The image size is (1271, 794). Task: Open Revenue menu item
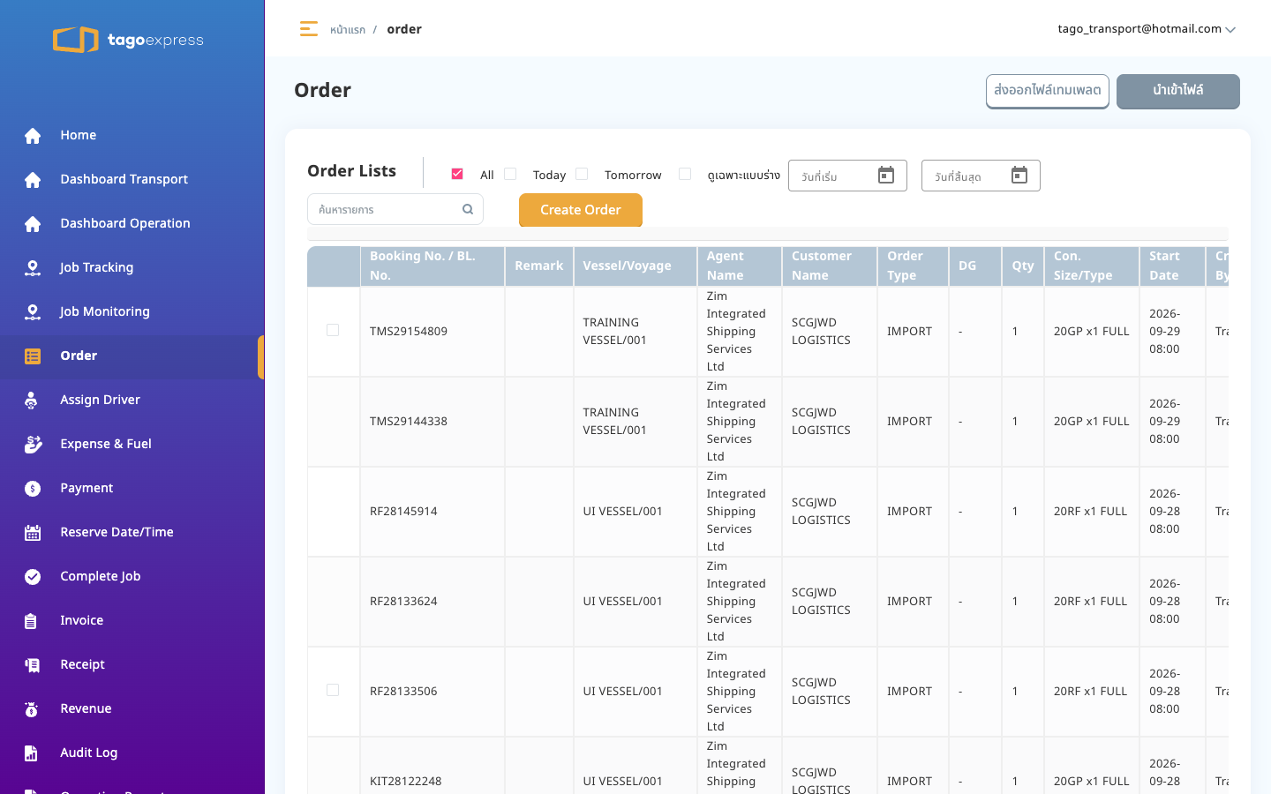click(132, 708)
